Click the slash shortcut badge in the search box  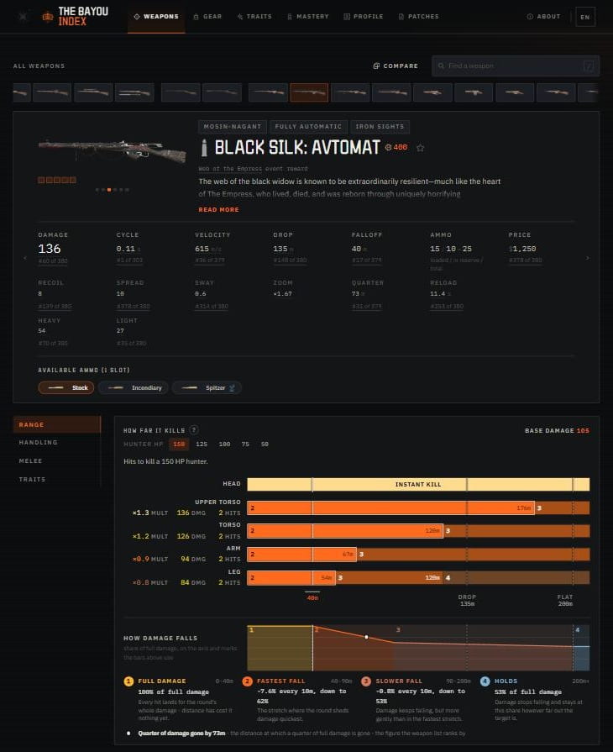(589, 66)
